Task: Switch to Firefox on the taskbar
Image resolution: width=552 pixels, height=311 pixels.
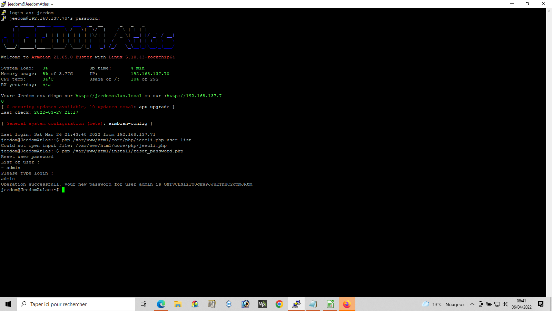Action: coord(347,304)
